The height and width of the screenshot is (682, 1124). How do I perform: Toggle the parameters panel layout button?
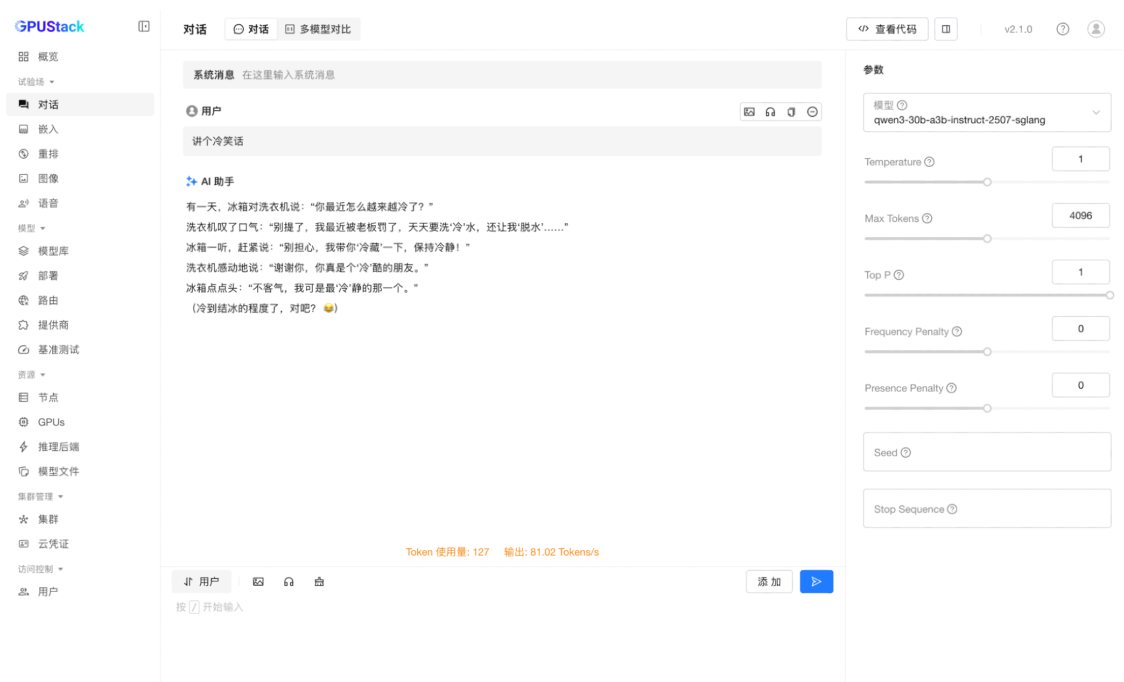point(946,29)
